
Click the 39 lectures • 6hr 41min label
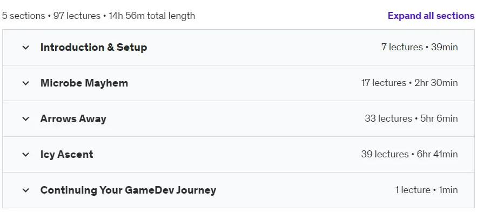click(x=409, y=154)
